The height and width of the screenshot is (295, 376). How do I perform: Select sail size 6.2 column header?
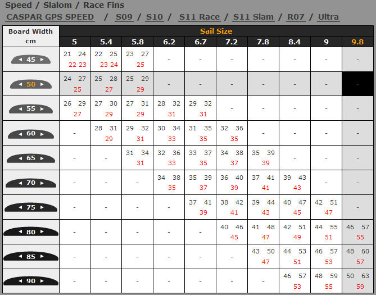(169, 42)
